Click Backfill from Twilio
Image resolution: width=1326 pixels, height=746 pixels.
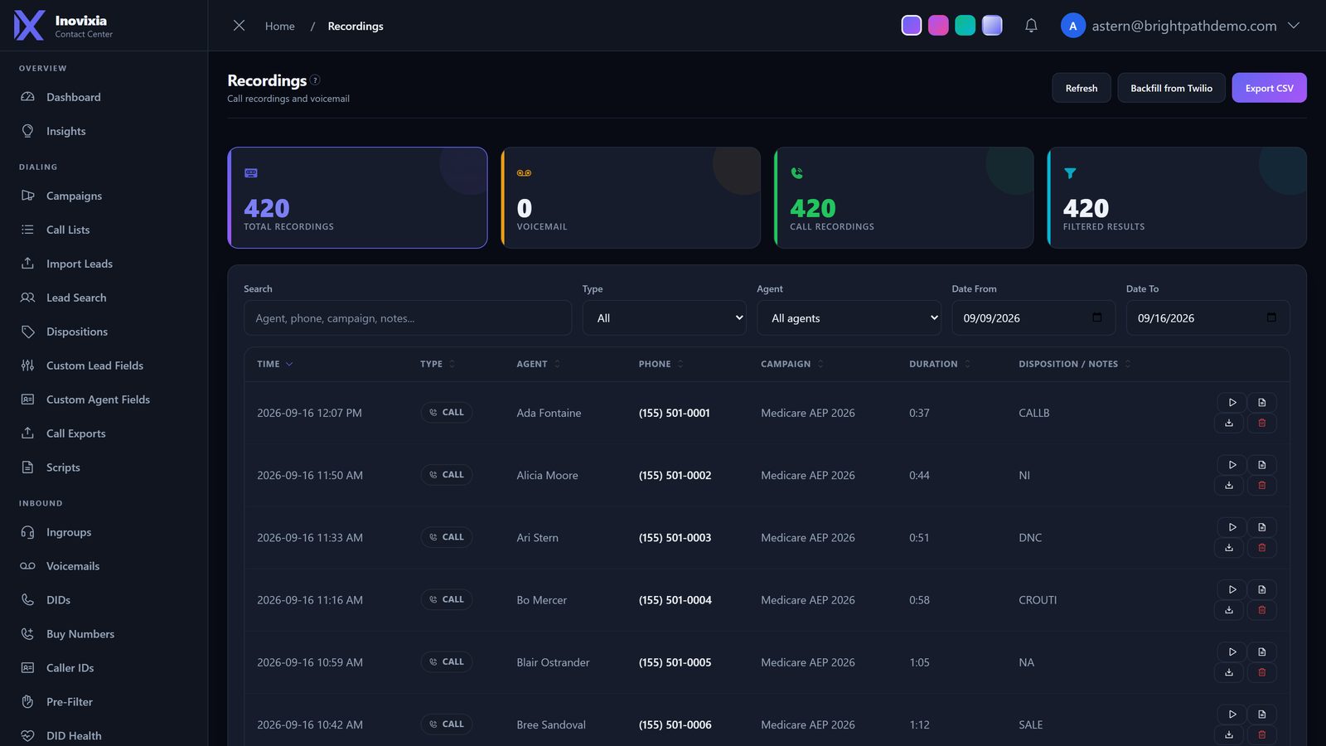(x=1171, y=88)
